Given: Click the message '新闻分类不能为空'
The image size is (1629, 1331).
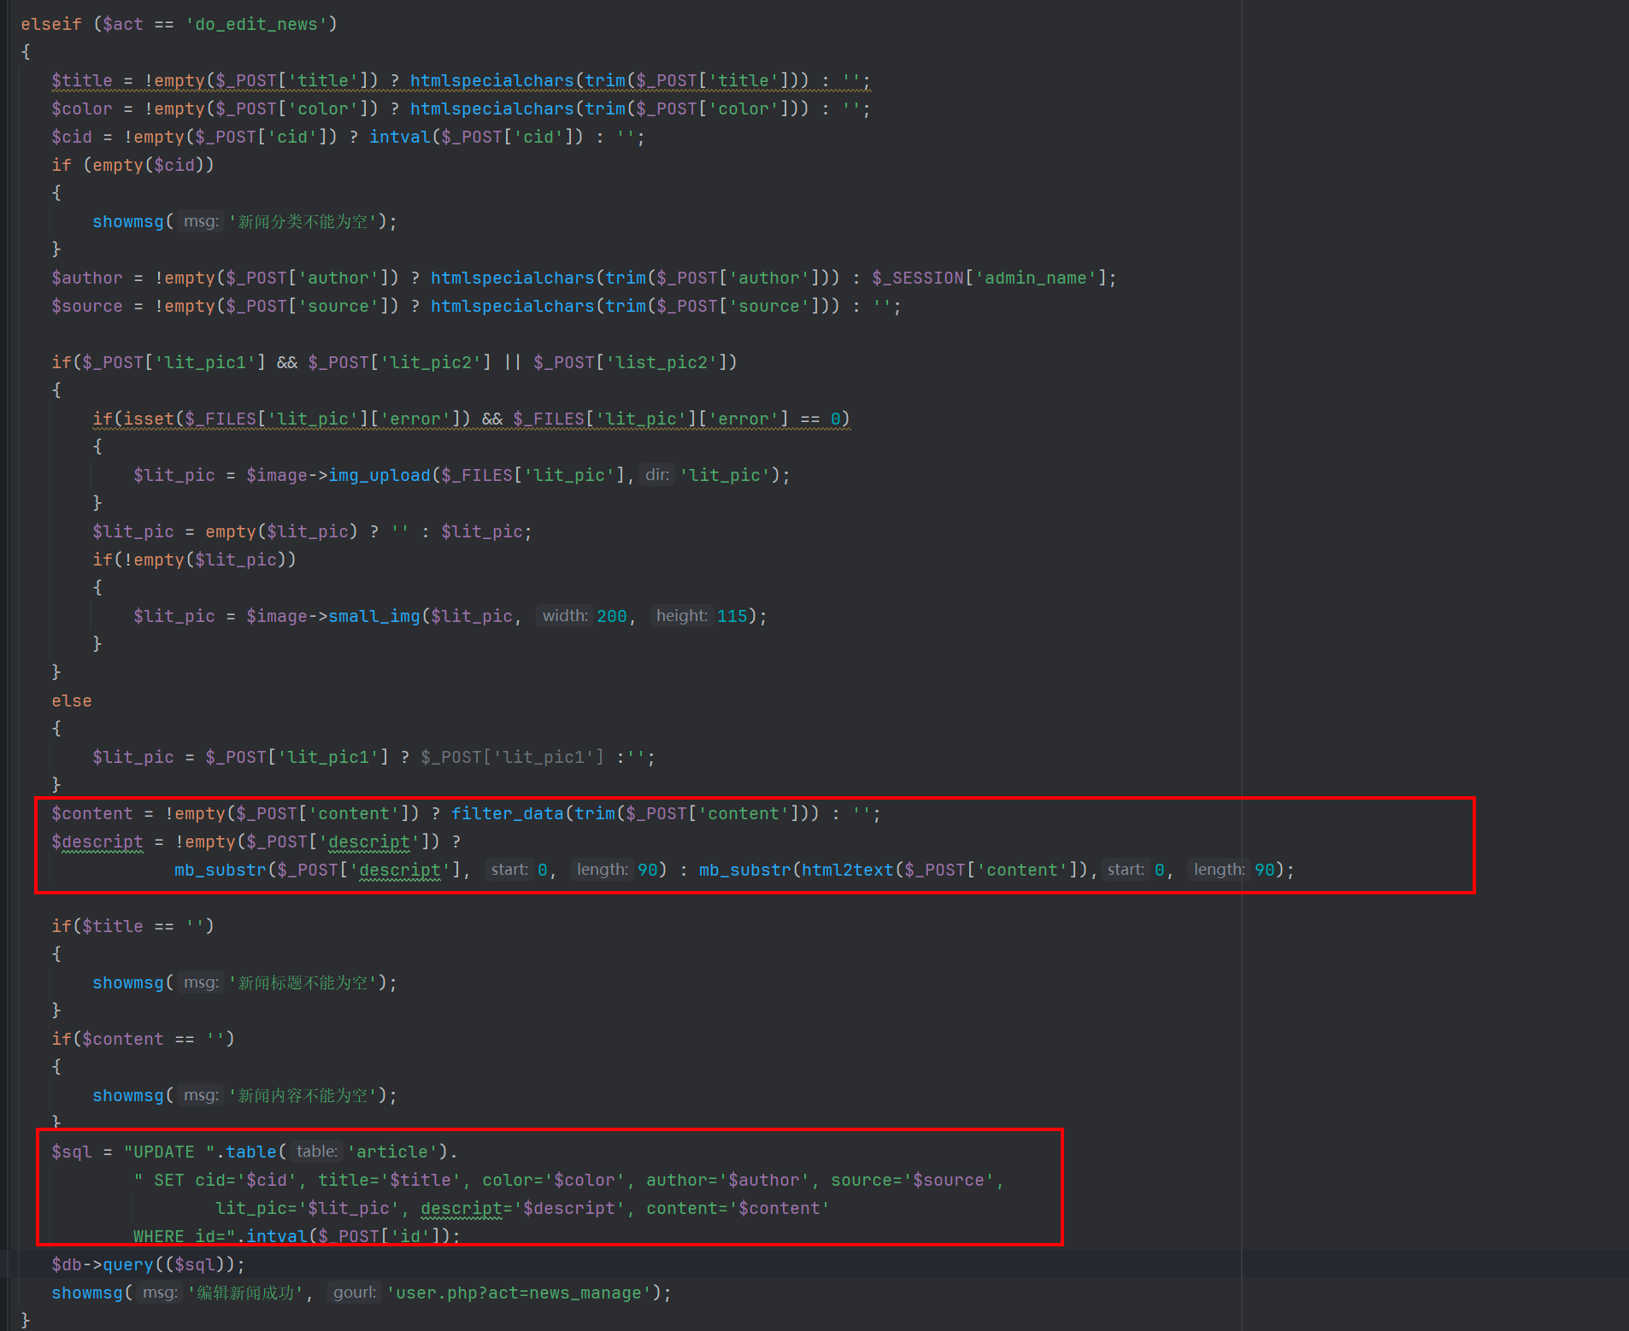Looking at the screenshot, I should click(x=302, y=221).
